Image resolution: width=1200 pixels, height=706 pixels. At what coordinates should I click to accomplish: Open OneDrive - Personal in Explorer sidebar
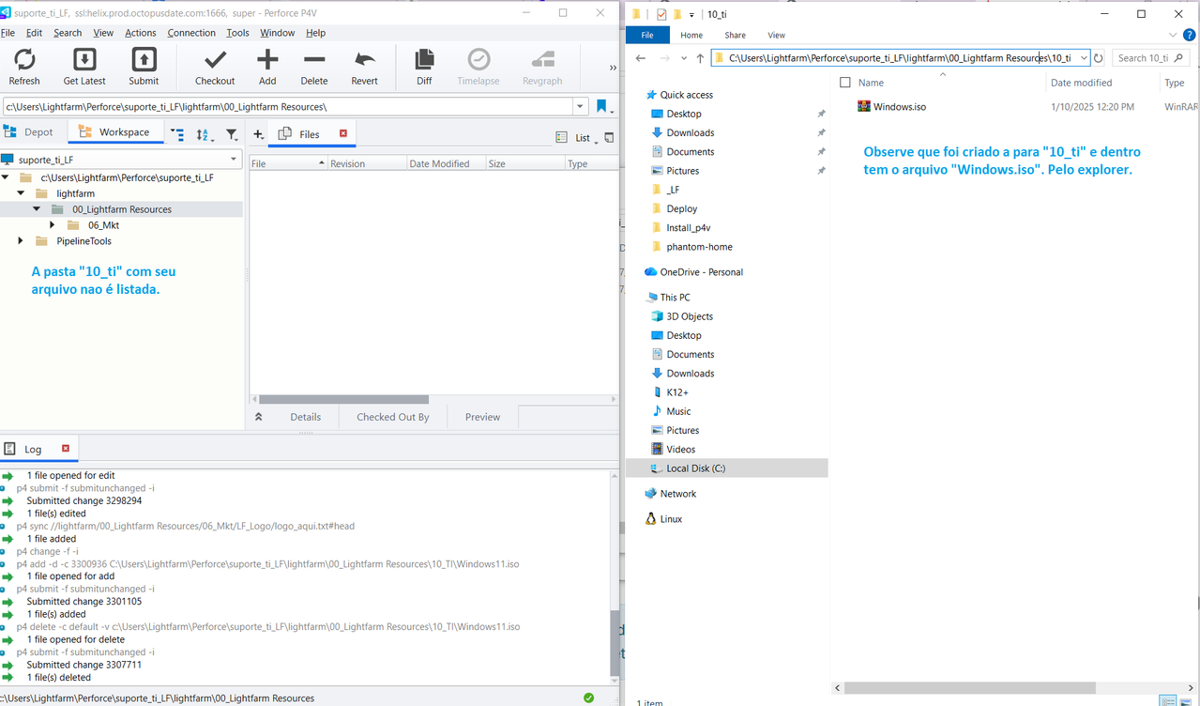point(701,272)
